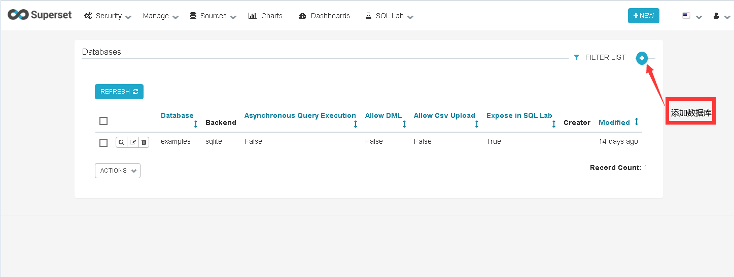Click the Superset infinity logo
Image resolution: width=734 pixels, height=277 pixels.
pyautogui.click(x=18, y=15)
